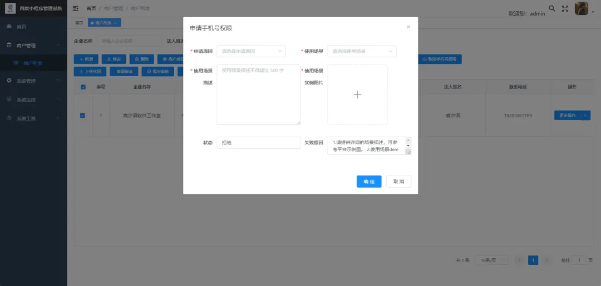The width and height of the screenshot is (601, 286).
Task: Open the 使用场景 select dropdown
Action: tap(362, 51)
